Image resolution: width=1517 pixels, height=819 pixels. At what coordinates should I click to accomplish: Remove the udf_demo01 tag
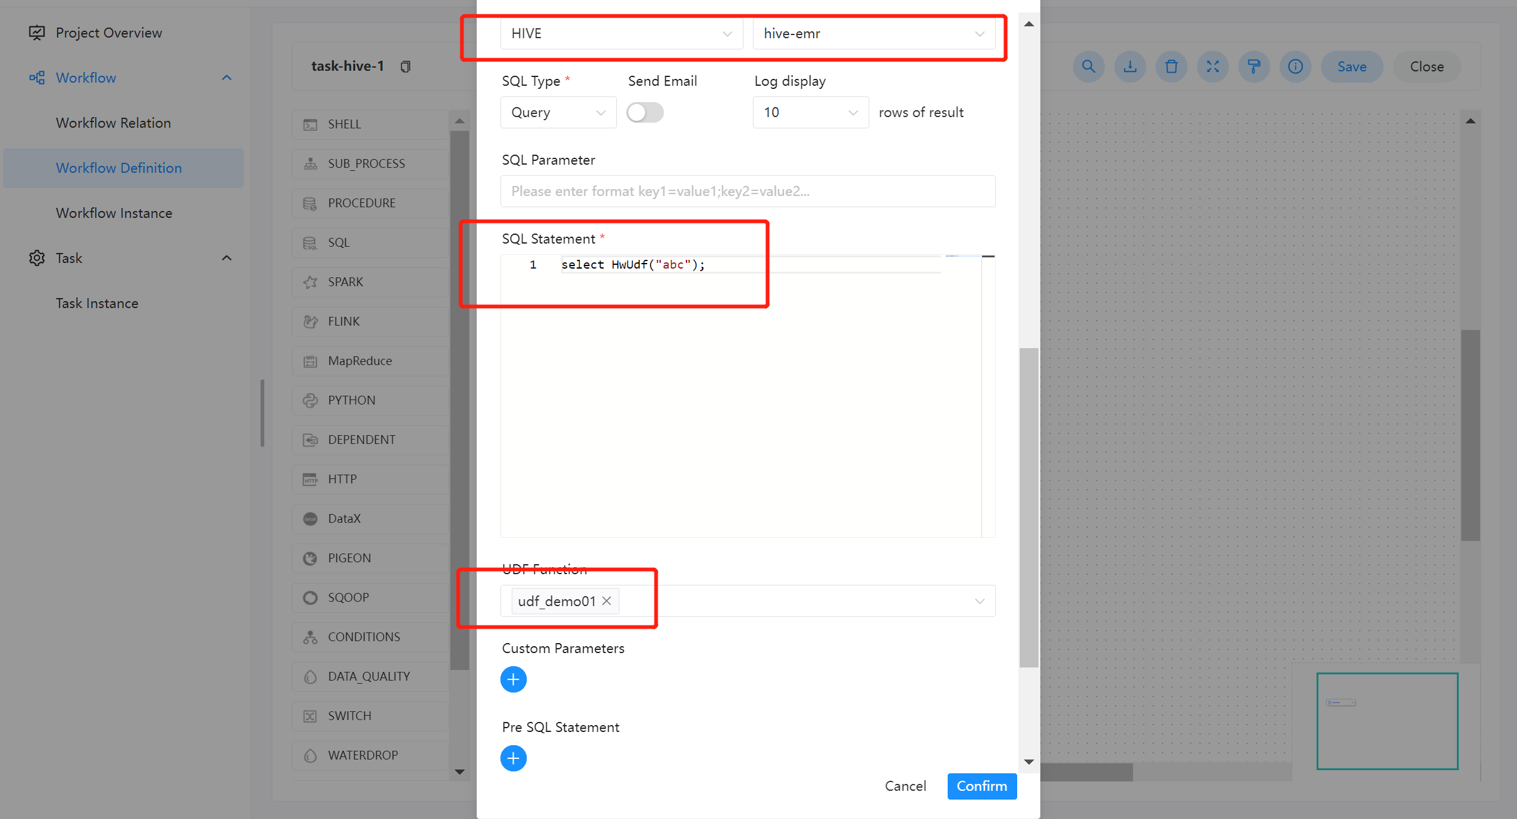[x=606, y=601]
